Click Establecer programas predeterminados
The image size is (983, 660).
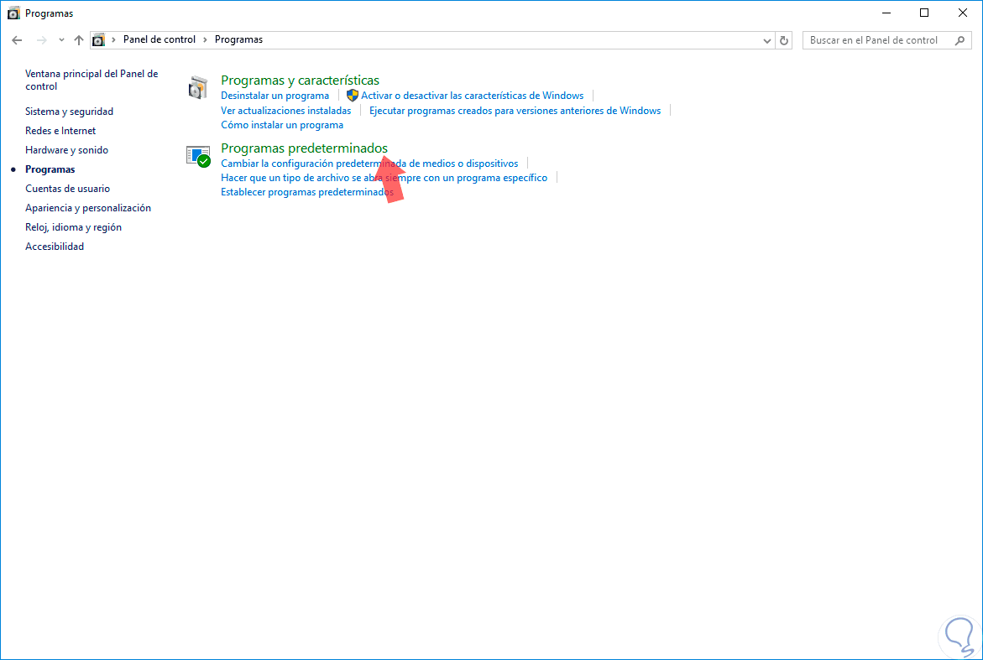point(307,192)
